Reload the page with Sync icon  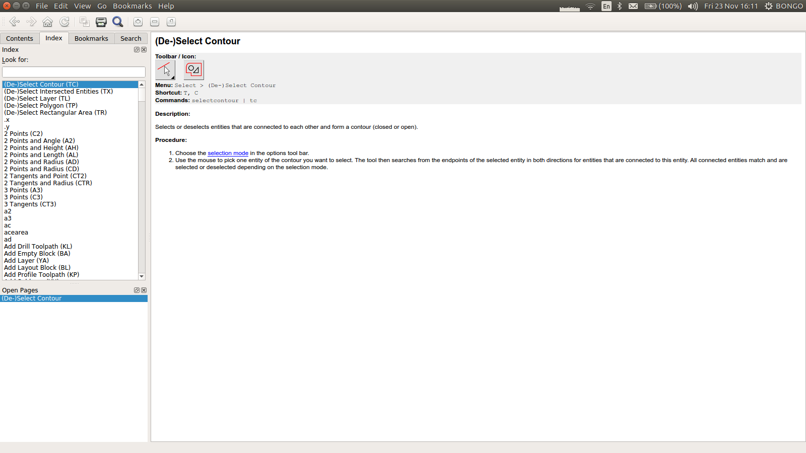click(x=64, y=22)
